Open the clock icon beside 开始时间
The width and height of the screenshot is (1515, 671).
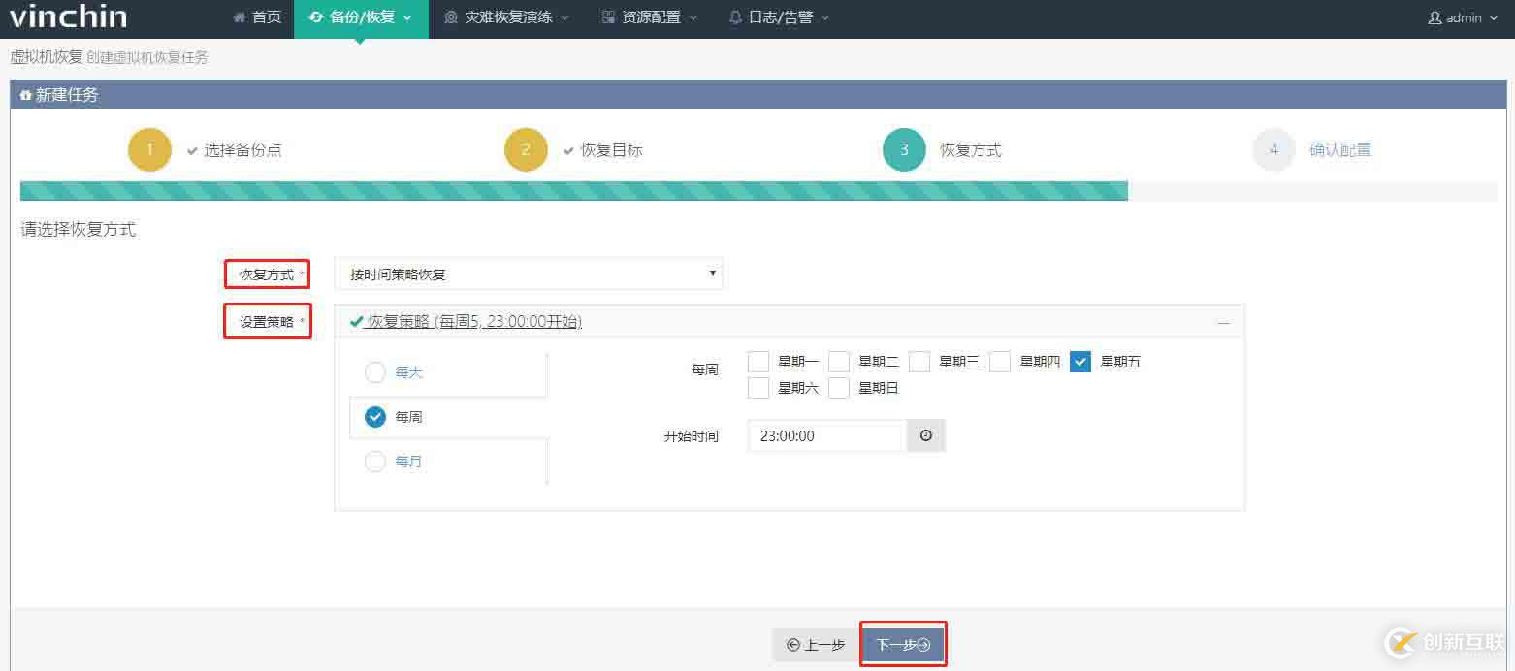pos(924,435)
